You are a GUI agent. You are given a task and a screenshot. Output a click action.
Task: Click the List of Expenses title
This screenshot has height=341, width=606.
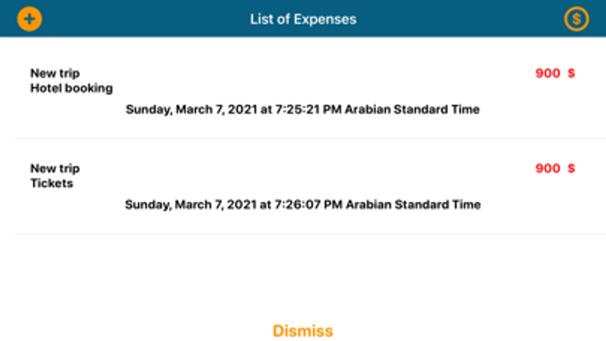point(303,19)
